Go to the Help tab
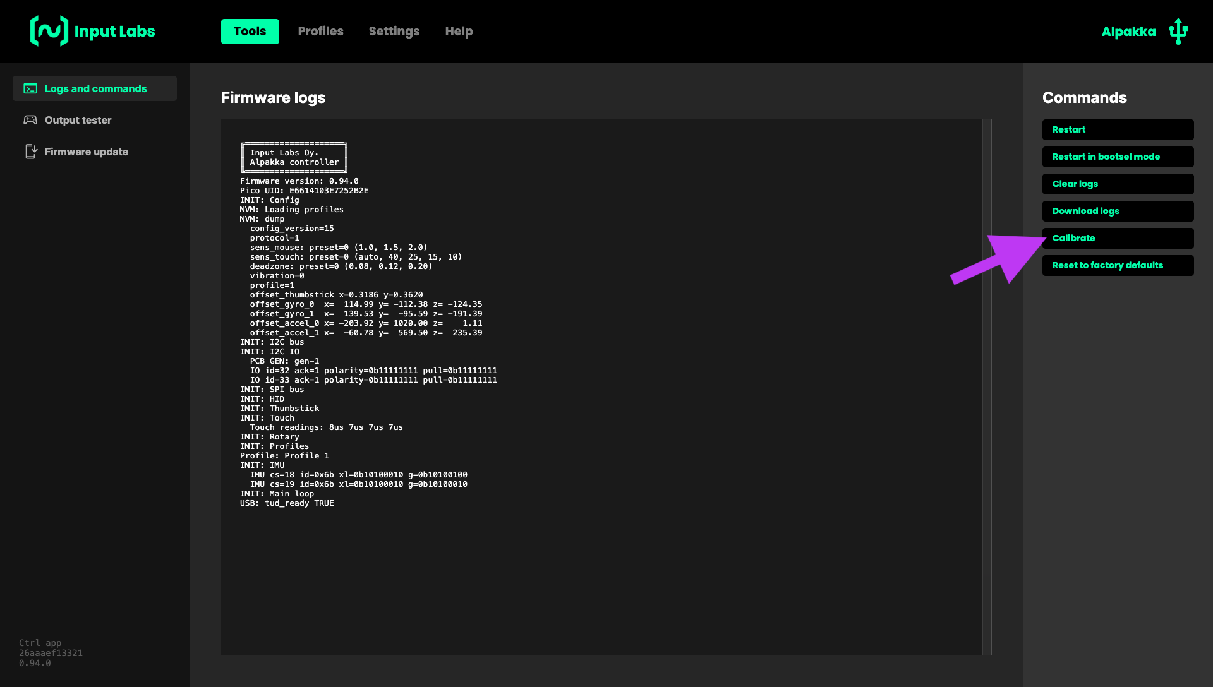This screenshot has height=687, width=1213. pyautogui.click(x=459, y=31)
